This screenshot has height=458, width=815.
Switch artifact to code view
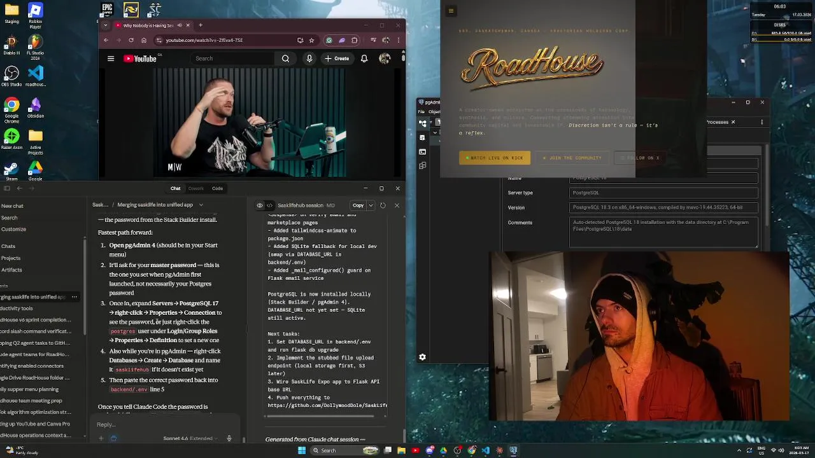point(269,205)
